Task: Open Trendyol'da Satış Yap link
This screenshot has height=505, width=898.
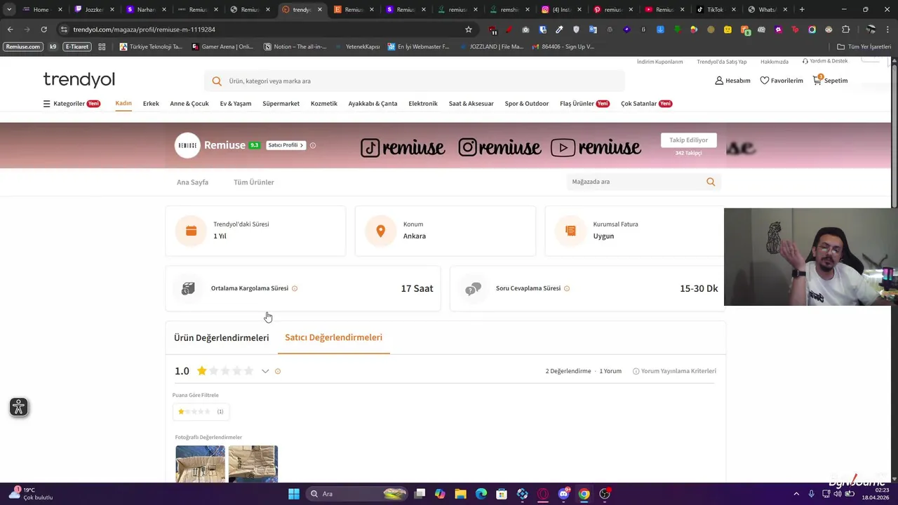Action: pyautogui.click(x=722, y=62)
